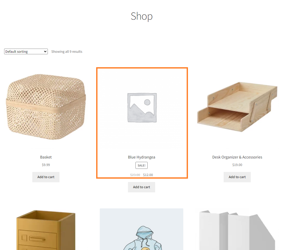
Task: Click the Desk Organizer price $19.00
Action: click(x=237, y=165)
